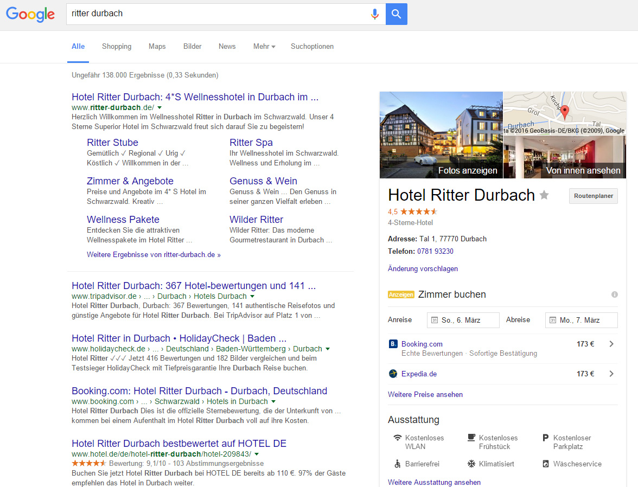Click the red map pin marker
Image resolution: width=638 pixels, height=487 pixels.
pos(565,112)
